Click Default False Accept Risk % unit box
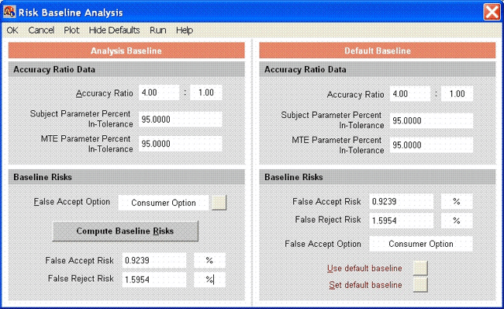Screen dimensions: 504x309 pyautogui.click(x=457, y=202)
